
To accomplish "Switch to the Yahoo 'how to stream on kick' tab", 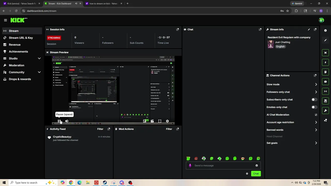I will tap(103, 4).
